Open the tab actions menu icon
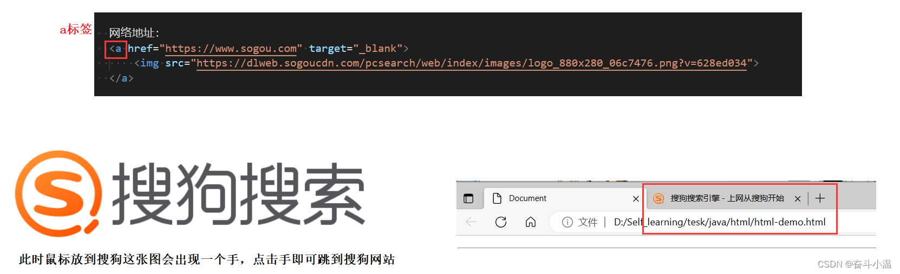Screen dimensions: 900x274 point(468,198)
